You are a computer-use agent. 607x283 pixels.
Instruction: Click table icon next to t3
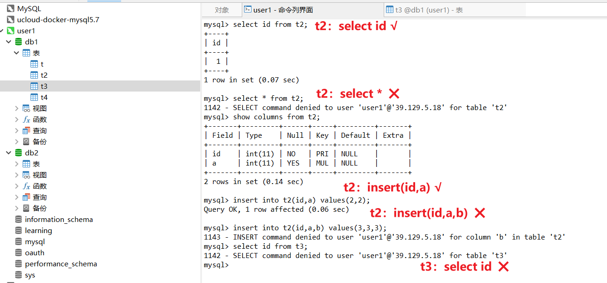[x=34, y=86]
